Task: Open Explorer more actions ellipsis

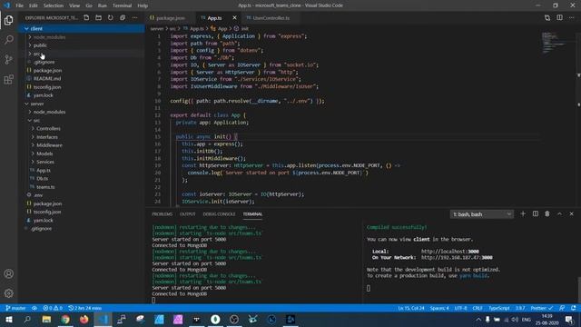Action: coord(135,17)
